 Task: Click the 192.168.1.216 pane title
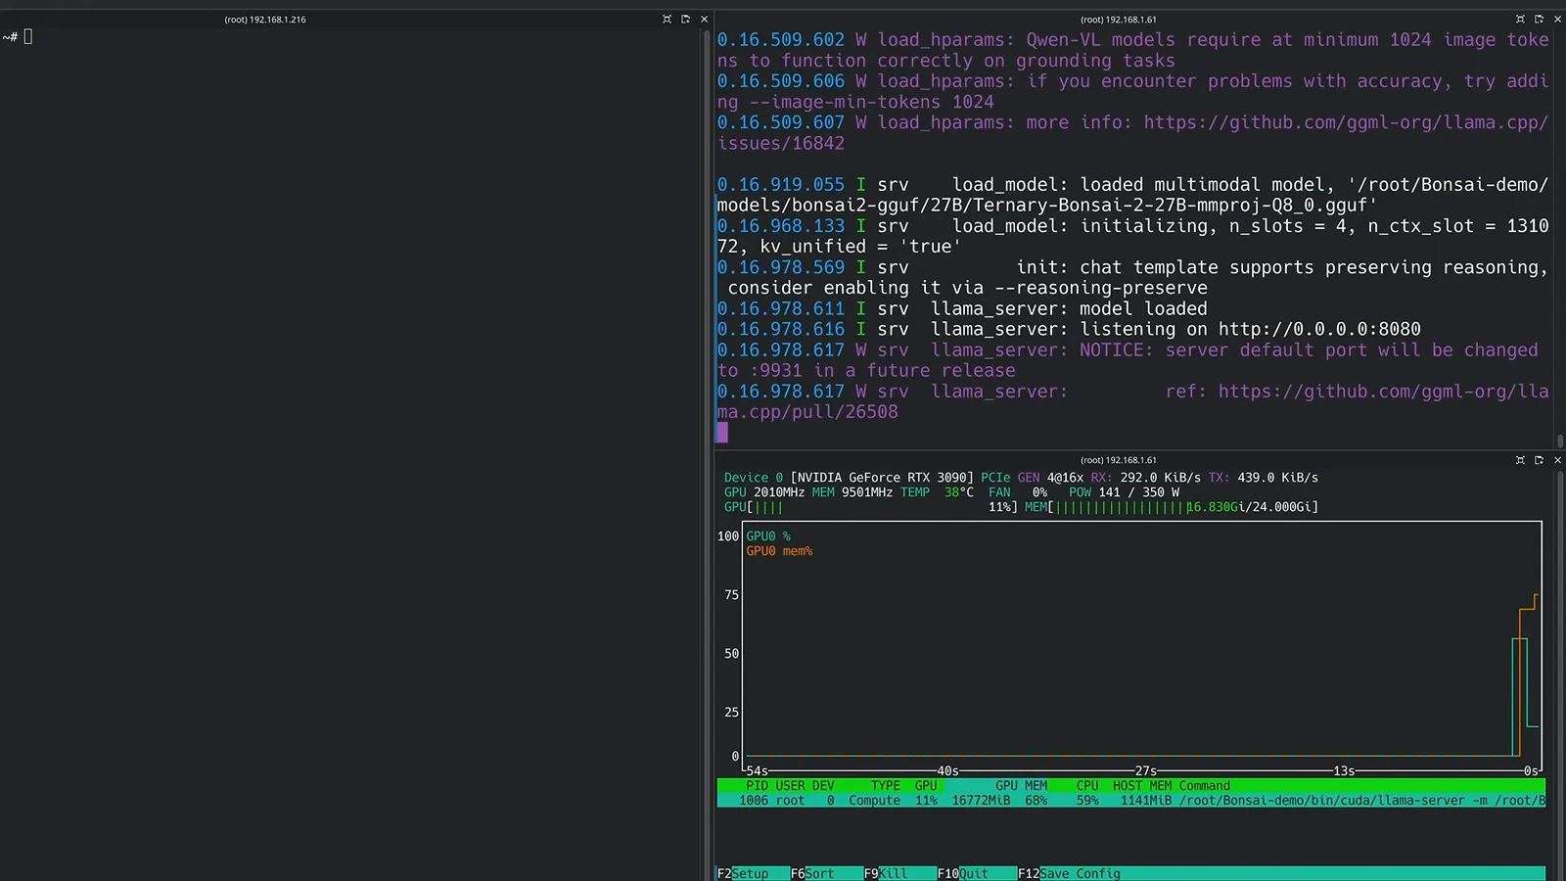[265, 20]
